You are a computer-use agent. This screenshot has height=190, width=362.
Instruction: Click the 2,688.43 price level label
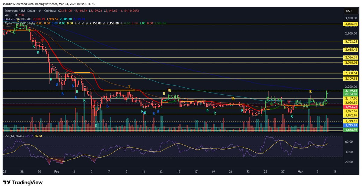click(351, 49)
